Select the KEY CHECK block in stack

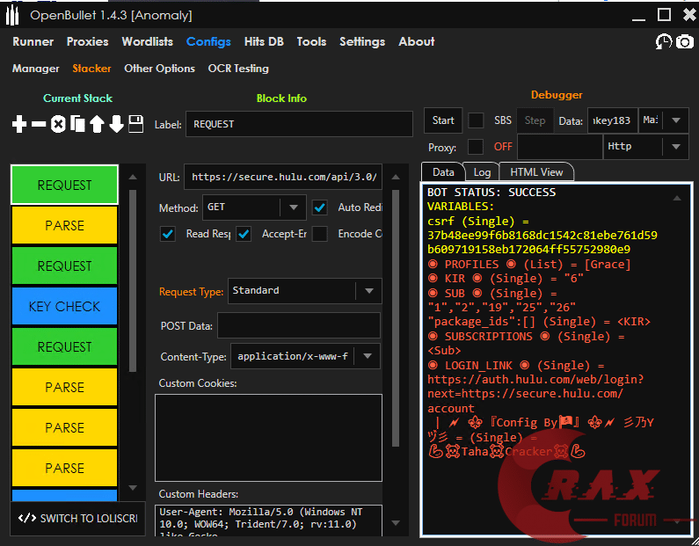tap(64, 306)
